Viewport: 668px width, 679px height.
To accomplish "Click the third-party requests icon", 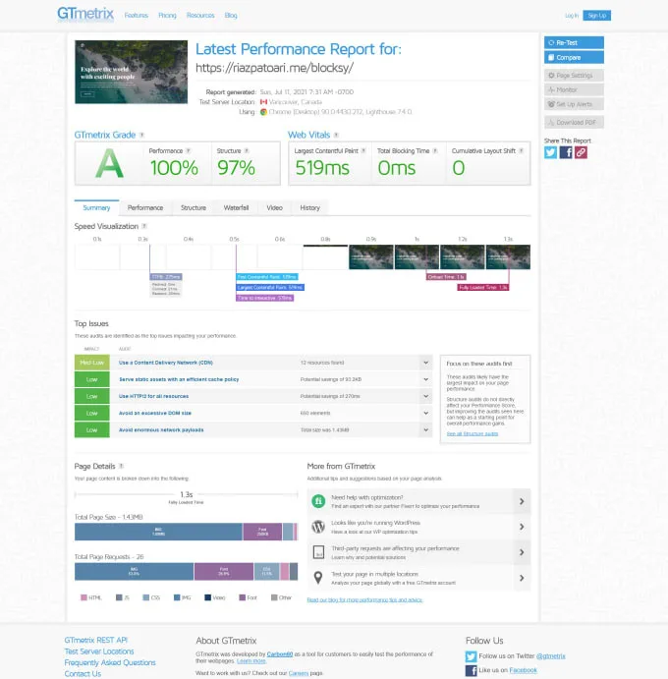I will (x=318, y=552).
